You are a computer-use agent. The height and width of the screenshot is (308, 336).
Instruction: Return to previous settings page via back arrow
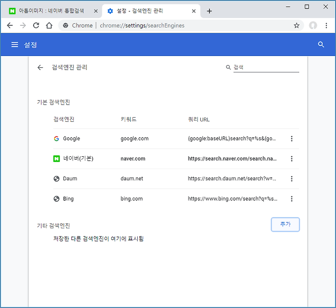point(40,68)
